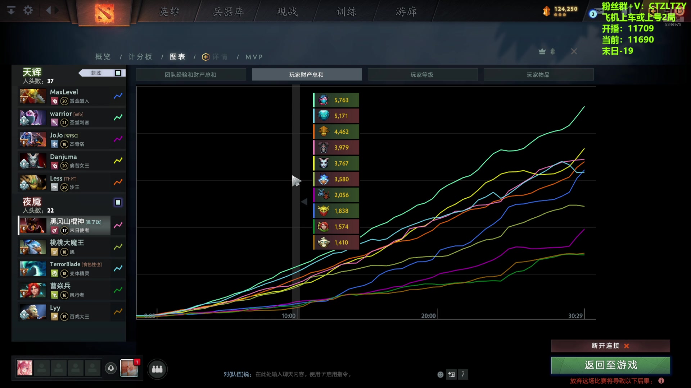Open the party members button
The height and width of the screenshot is (388, 691).
coord(157,369)
